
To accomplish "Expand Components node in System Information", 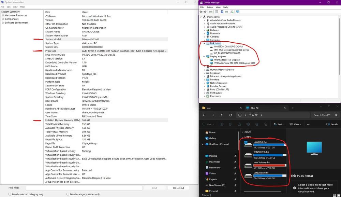I will click(x=3, y=19).
